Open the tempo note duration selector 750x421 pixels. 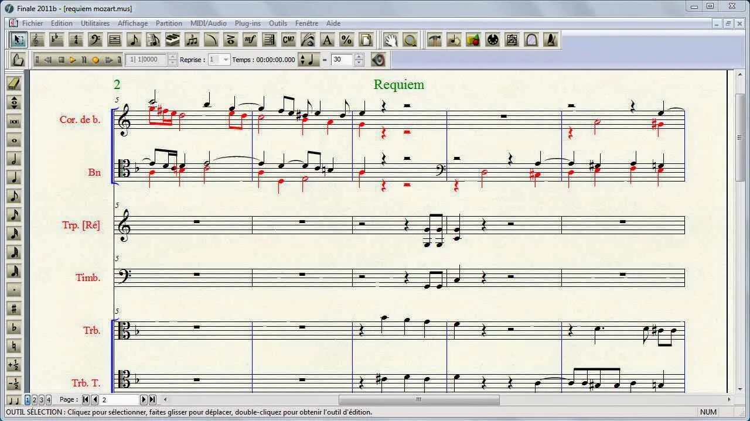[x=308, y=60]
